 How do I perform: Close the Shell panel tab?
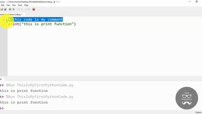coord(3,79)
